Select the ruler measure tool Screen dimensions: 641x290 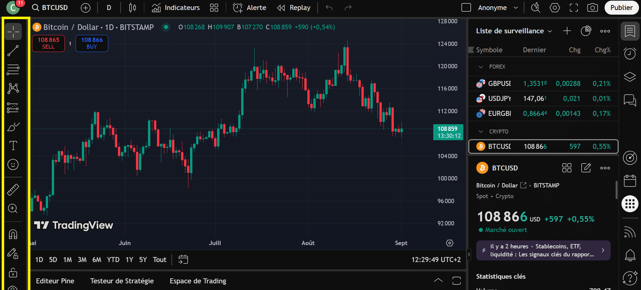[x=13, y=190]
